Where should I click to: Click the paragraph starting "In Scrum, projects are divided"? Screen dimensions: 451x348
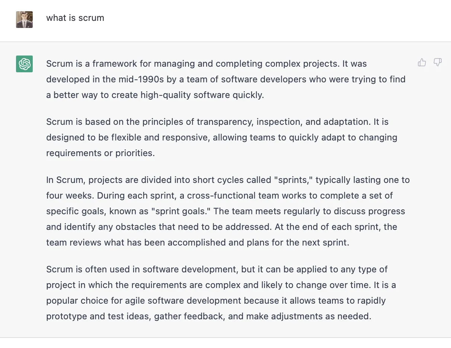click(228, 211)
